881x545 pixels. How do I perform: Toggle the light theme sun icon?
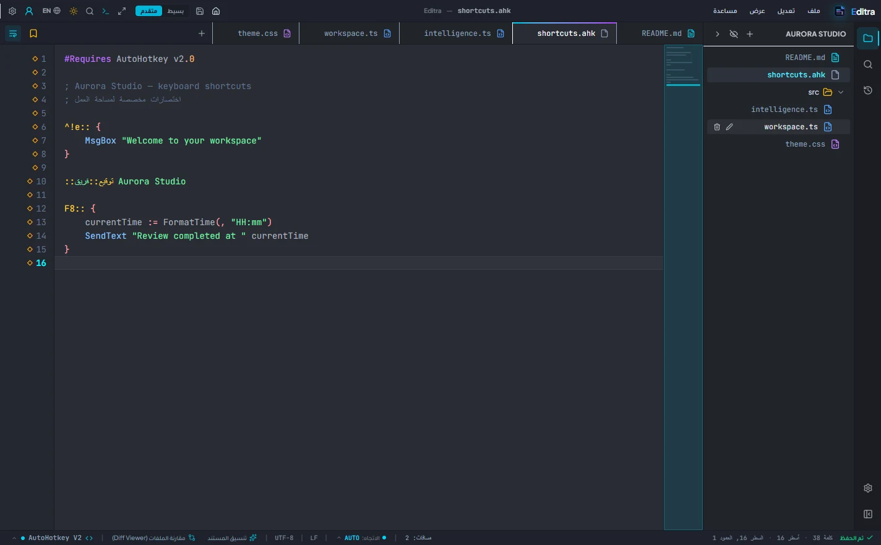pyautogui.click(x=74, y=11)
